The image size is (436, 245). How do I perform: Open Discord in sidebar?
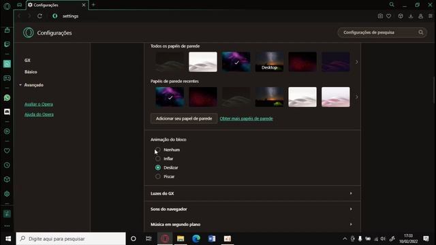coord(7,112)
